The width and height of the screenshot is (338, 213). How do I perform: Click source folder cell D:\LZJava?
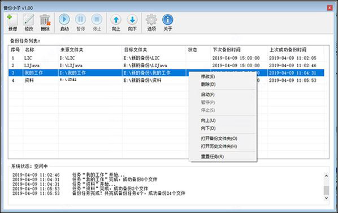click(71, 66)
